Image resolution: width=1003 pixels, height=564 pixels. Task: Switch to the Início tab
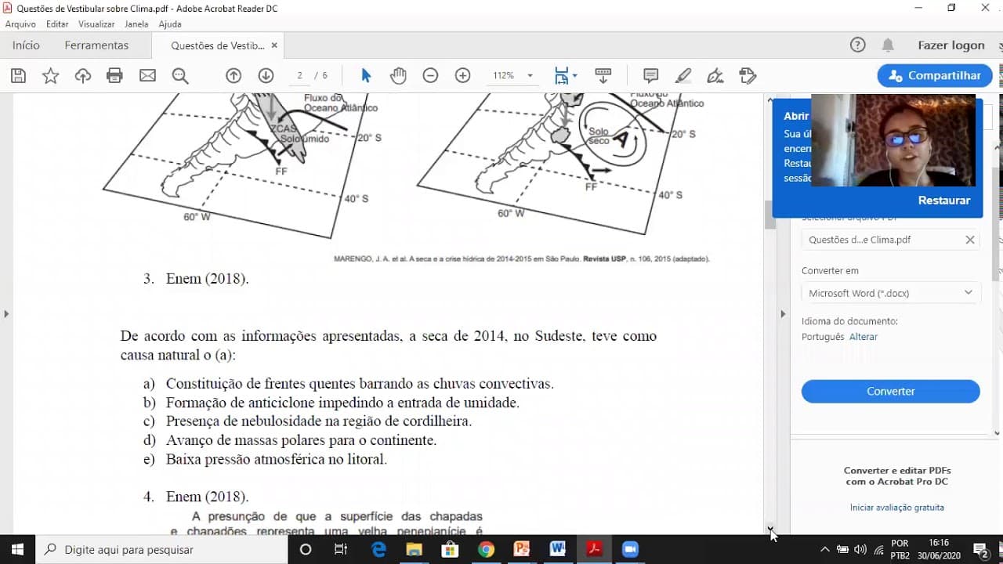point(26,45)
